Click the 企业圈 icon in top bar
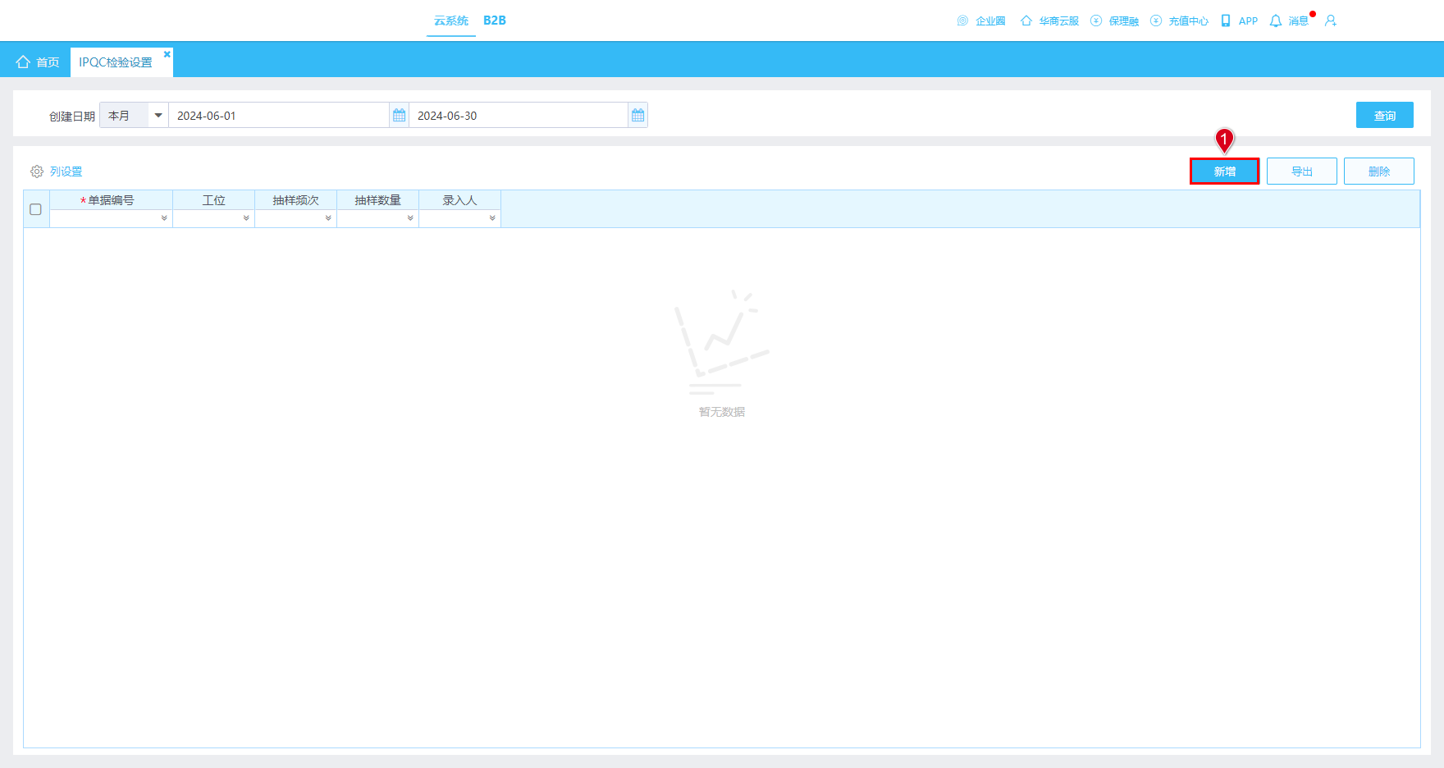Screen dimensions: 1444x768 point(963,21)
